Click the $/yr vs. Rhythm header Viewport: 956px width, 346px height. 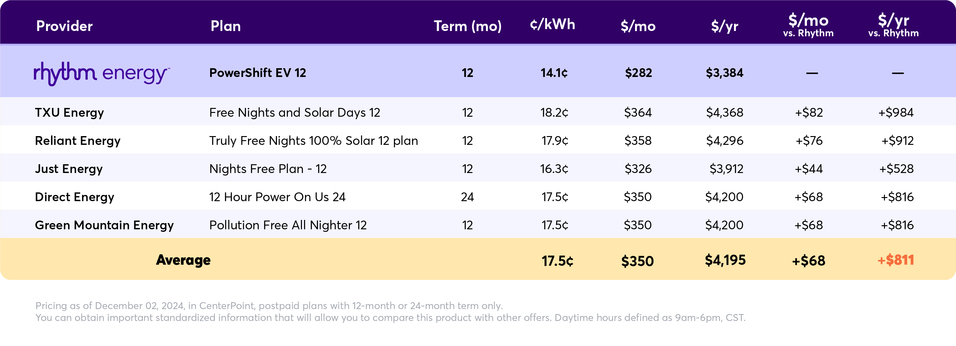pyautogui.click(x=893, y=25)
